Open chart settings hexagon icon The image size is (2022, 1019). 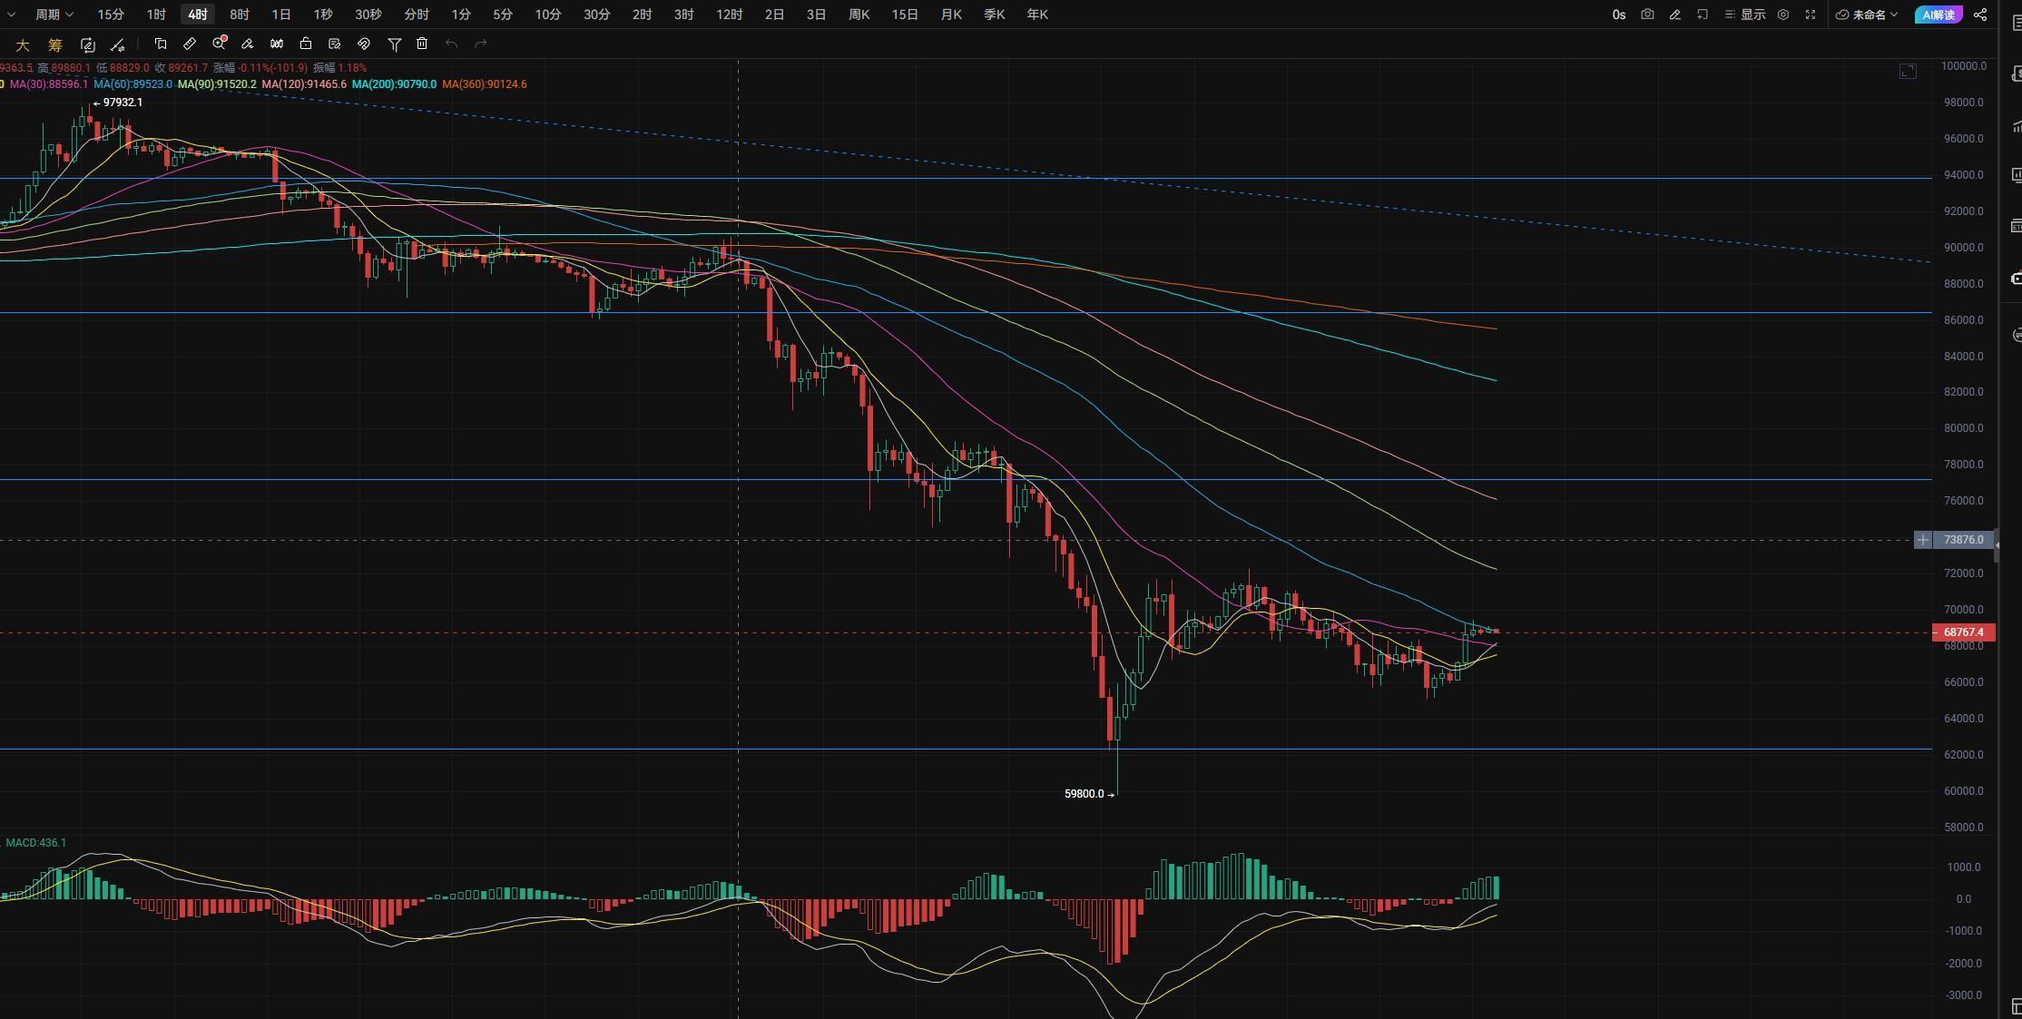tap(1782, 15)
